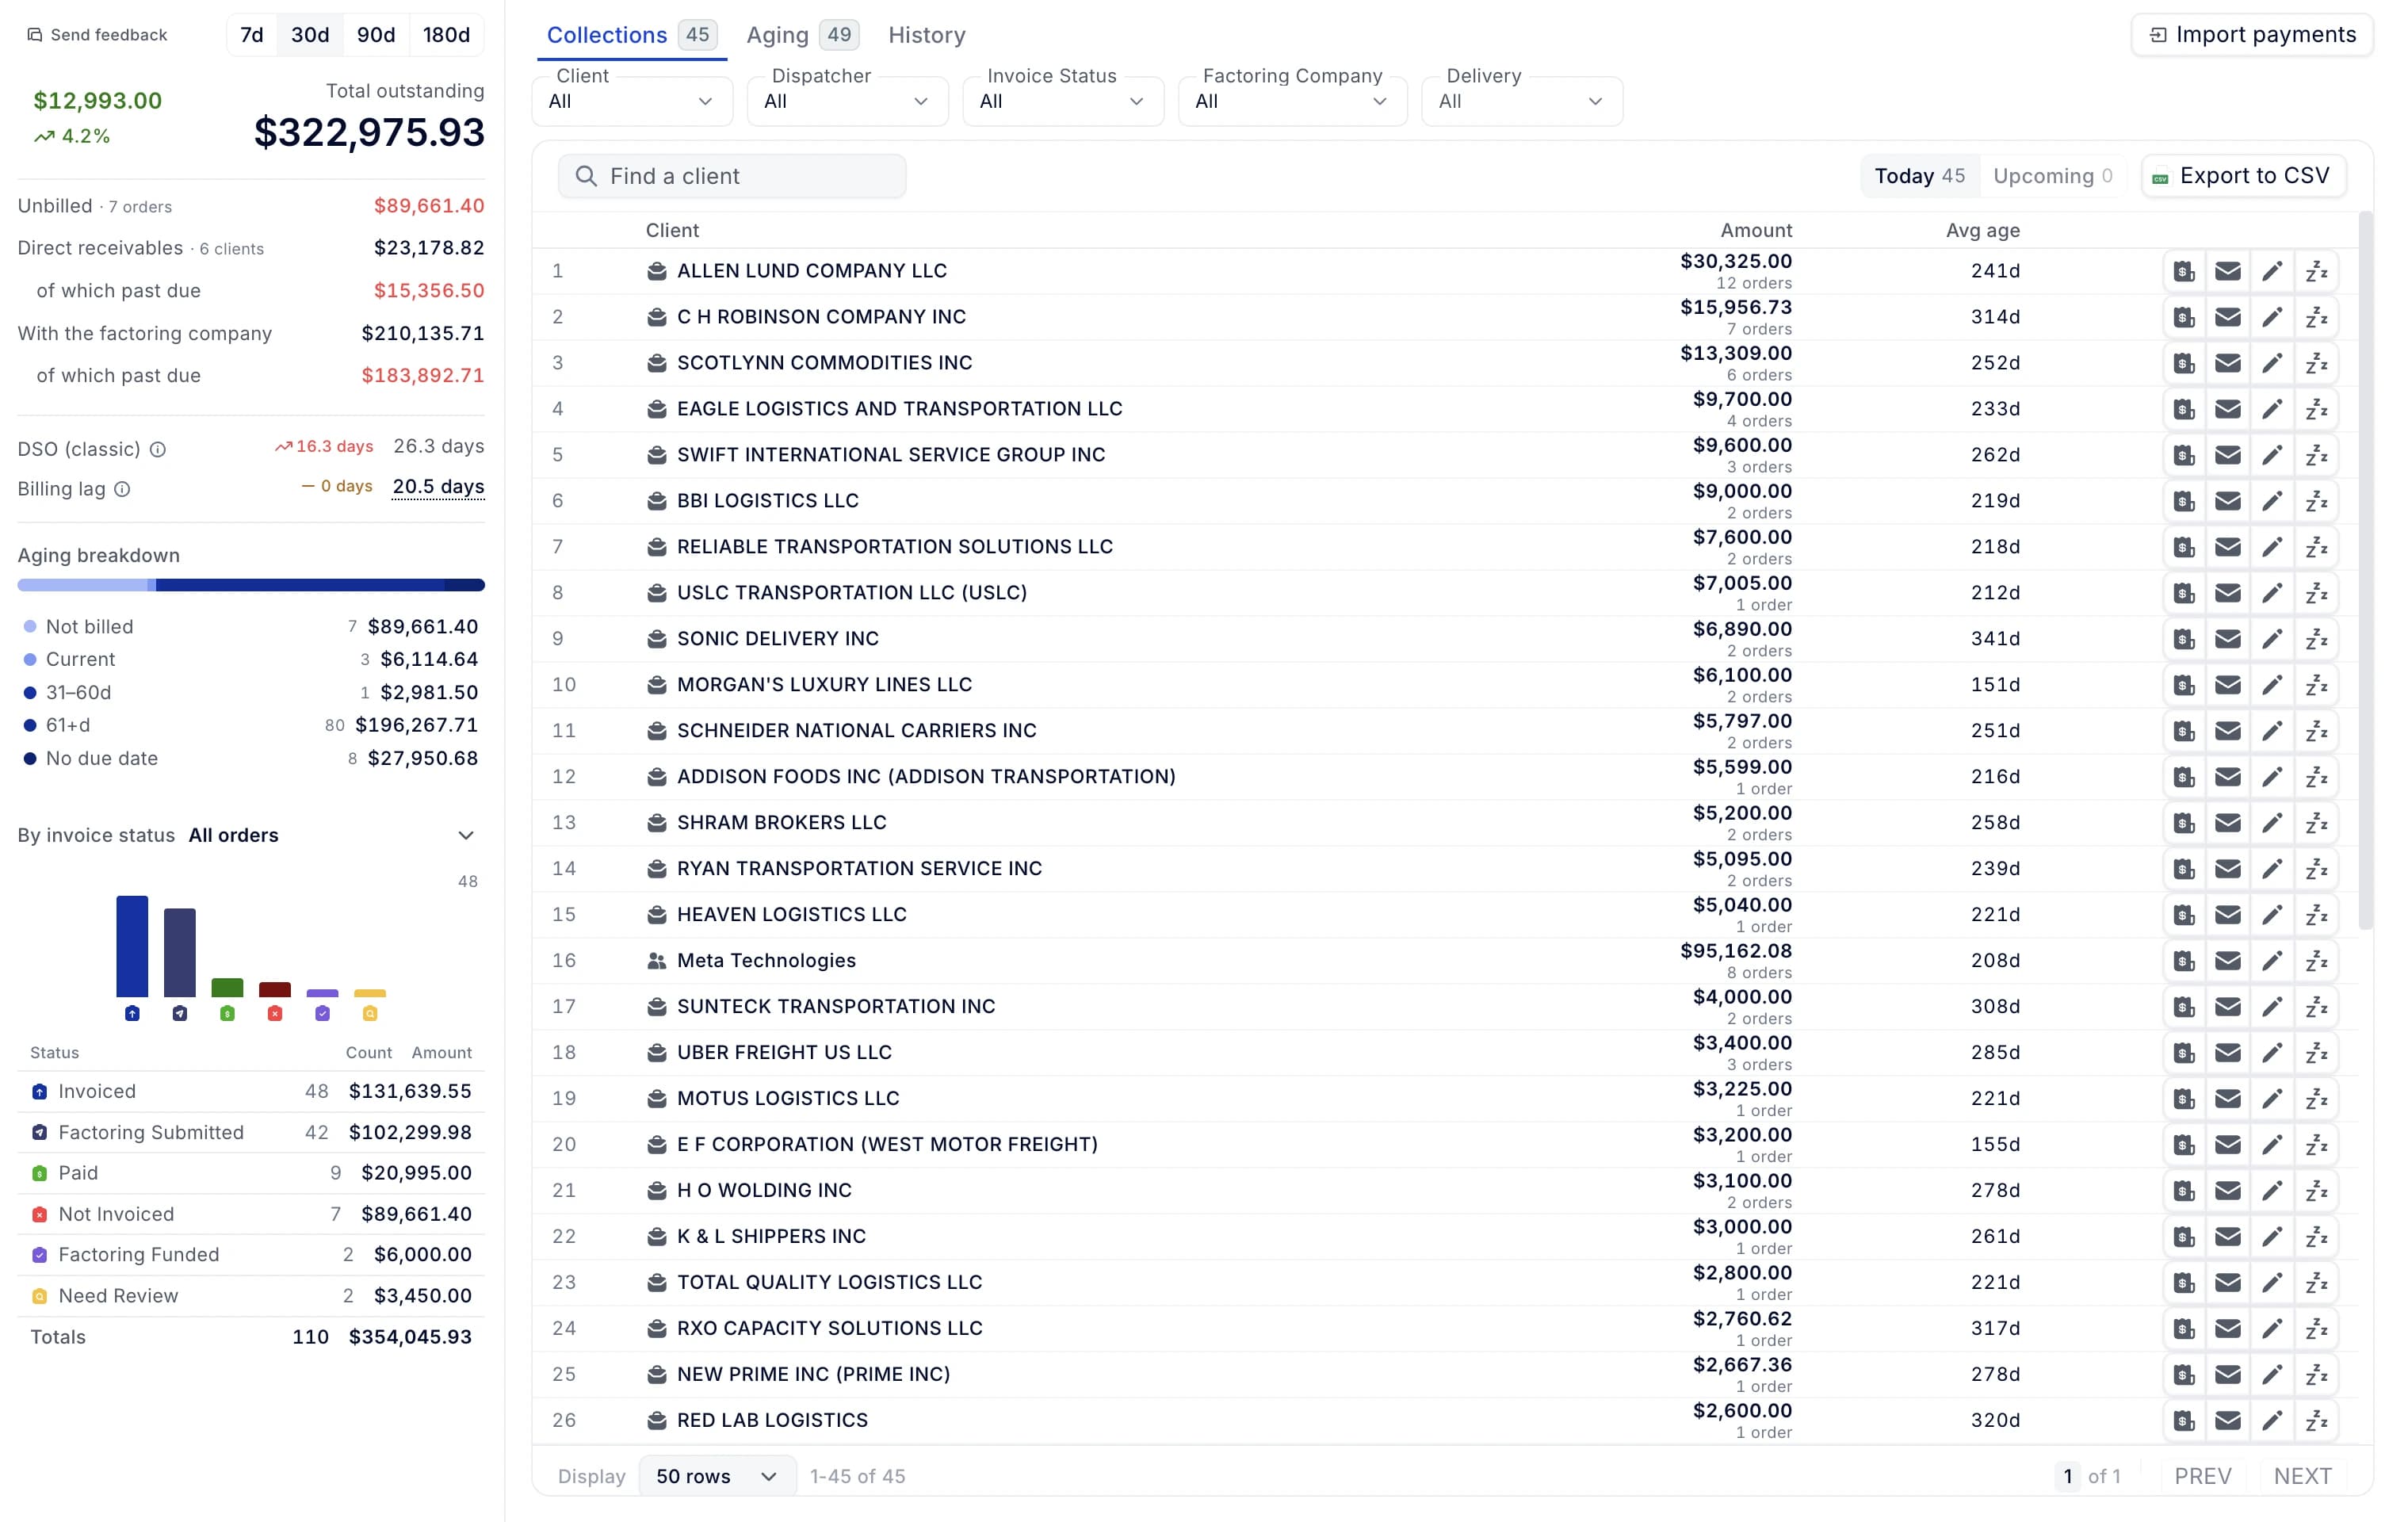Click payment icon for SHRAM BROKERS LLC
The width and height of the screenshot is (2408, 1522).
(x=2184, y=823)
